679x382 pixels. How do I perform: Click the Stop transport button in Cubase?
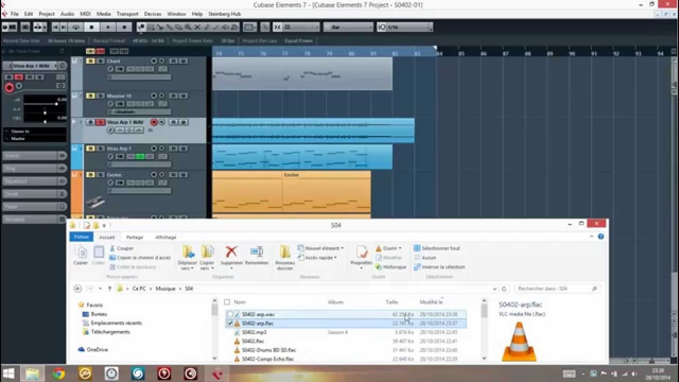(x=91, y=27)
